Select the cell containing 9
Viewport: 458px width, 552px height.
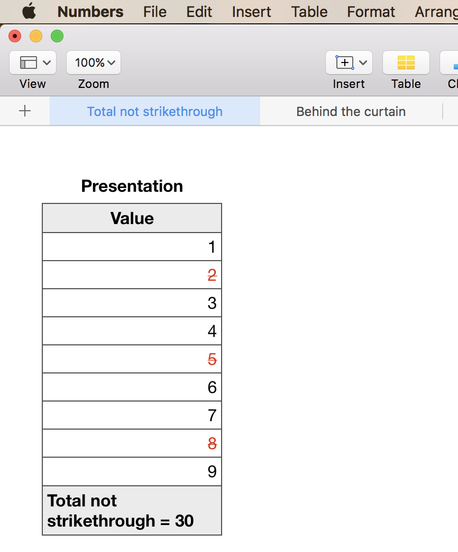[132, 471]
